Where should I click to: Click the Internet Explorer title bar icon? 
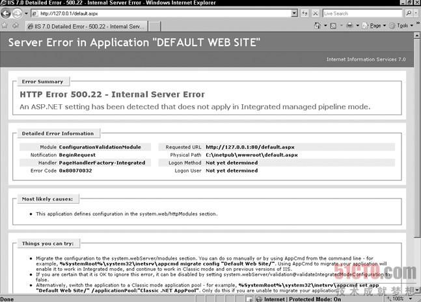click(x=3, y=3)
